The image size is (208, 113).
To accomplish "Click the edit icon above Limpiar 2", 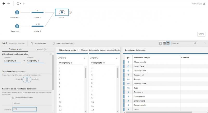I will tap(36, 24).
